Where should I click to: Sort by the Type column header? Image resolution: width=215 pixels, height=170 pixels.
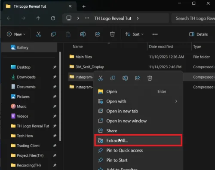[x=197, y=47]
